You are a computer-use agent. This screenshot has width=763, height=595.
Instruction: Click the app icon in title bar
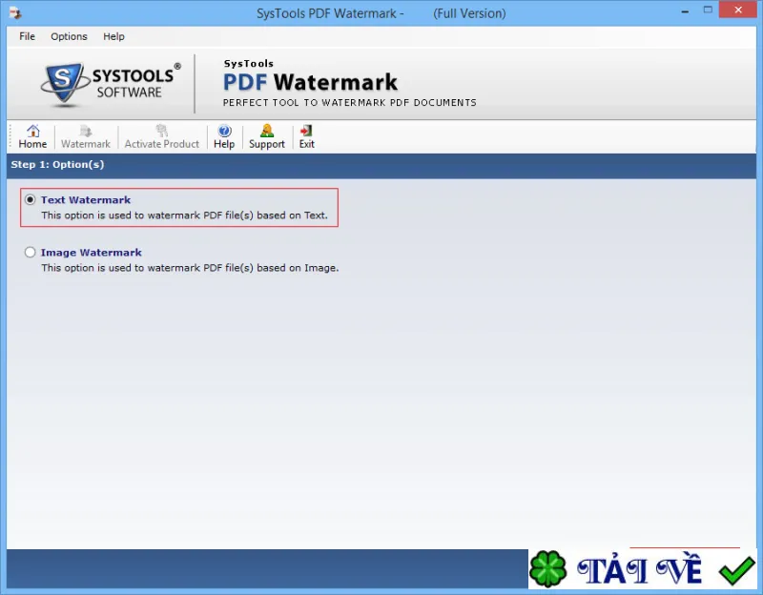(x=15, y=13)
